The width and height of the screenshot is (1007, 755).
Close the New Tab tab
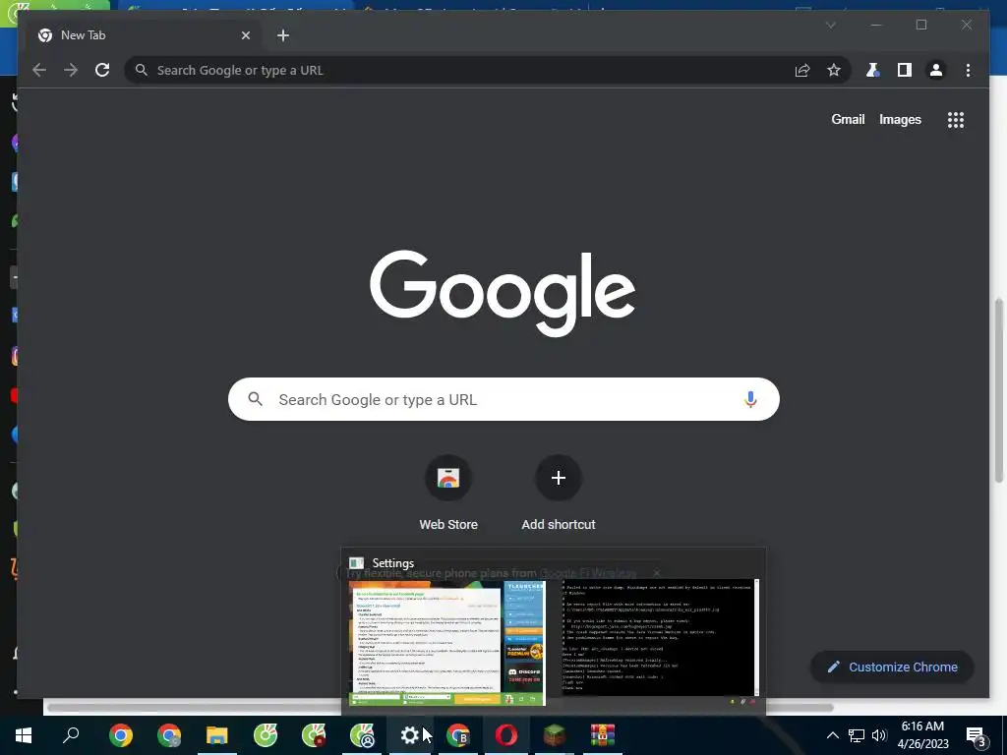(x=245, y=35)
